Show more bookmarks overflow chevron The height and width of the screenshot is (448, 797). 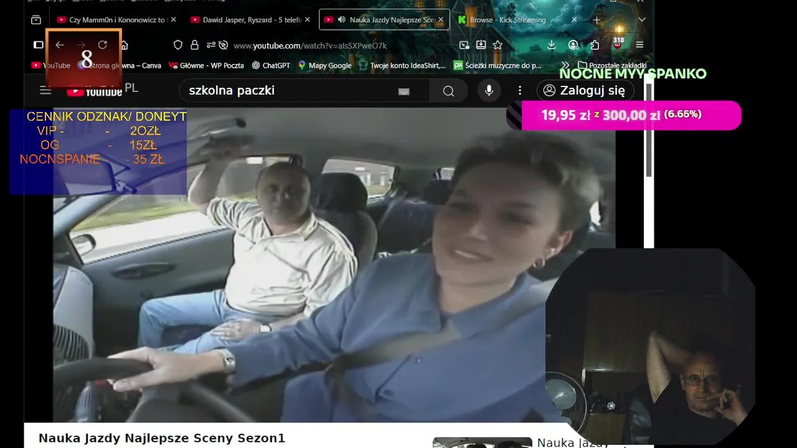point(565,65)
